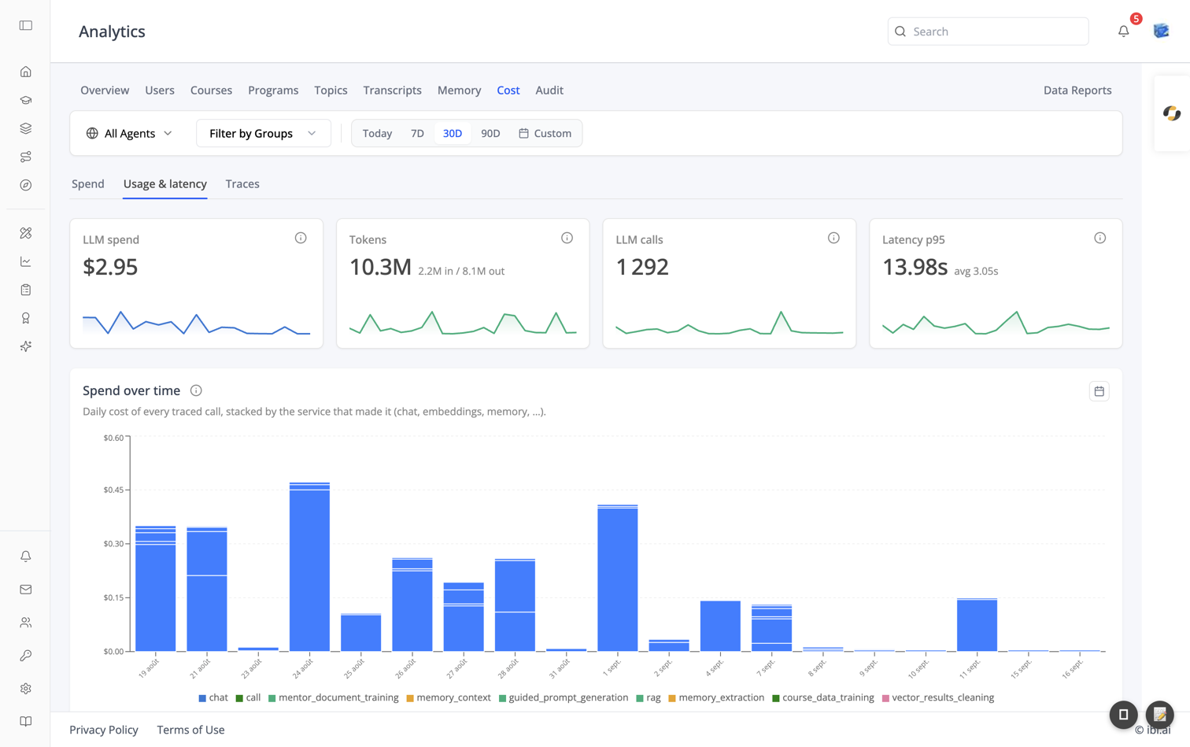This screenshot has height=747, width=1190.
Task: Open the assistant widget on right edge
Action: [1172, 113]
